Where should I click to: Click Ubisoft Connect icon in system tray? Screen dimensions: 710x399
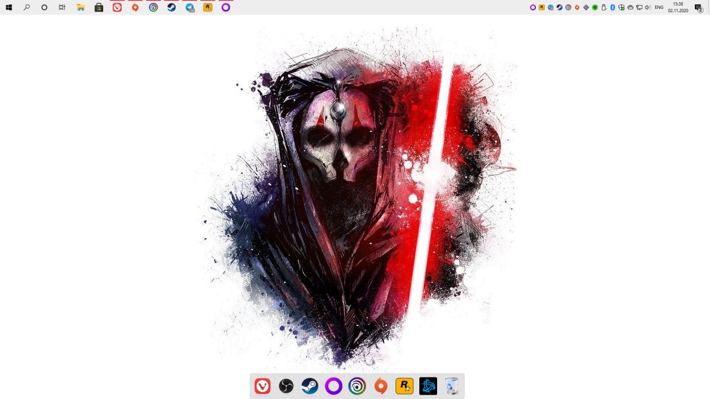(x=569, y=7)
